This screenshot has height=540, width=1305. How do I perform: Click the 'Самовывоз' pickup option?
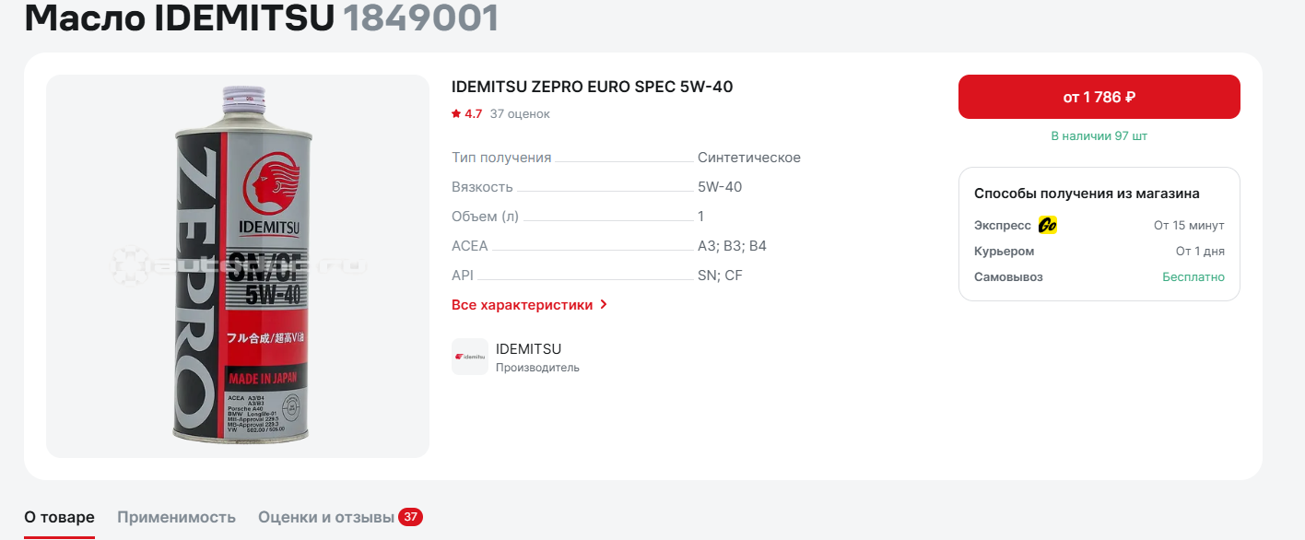coord(1008,277)
